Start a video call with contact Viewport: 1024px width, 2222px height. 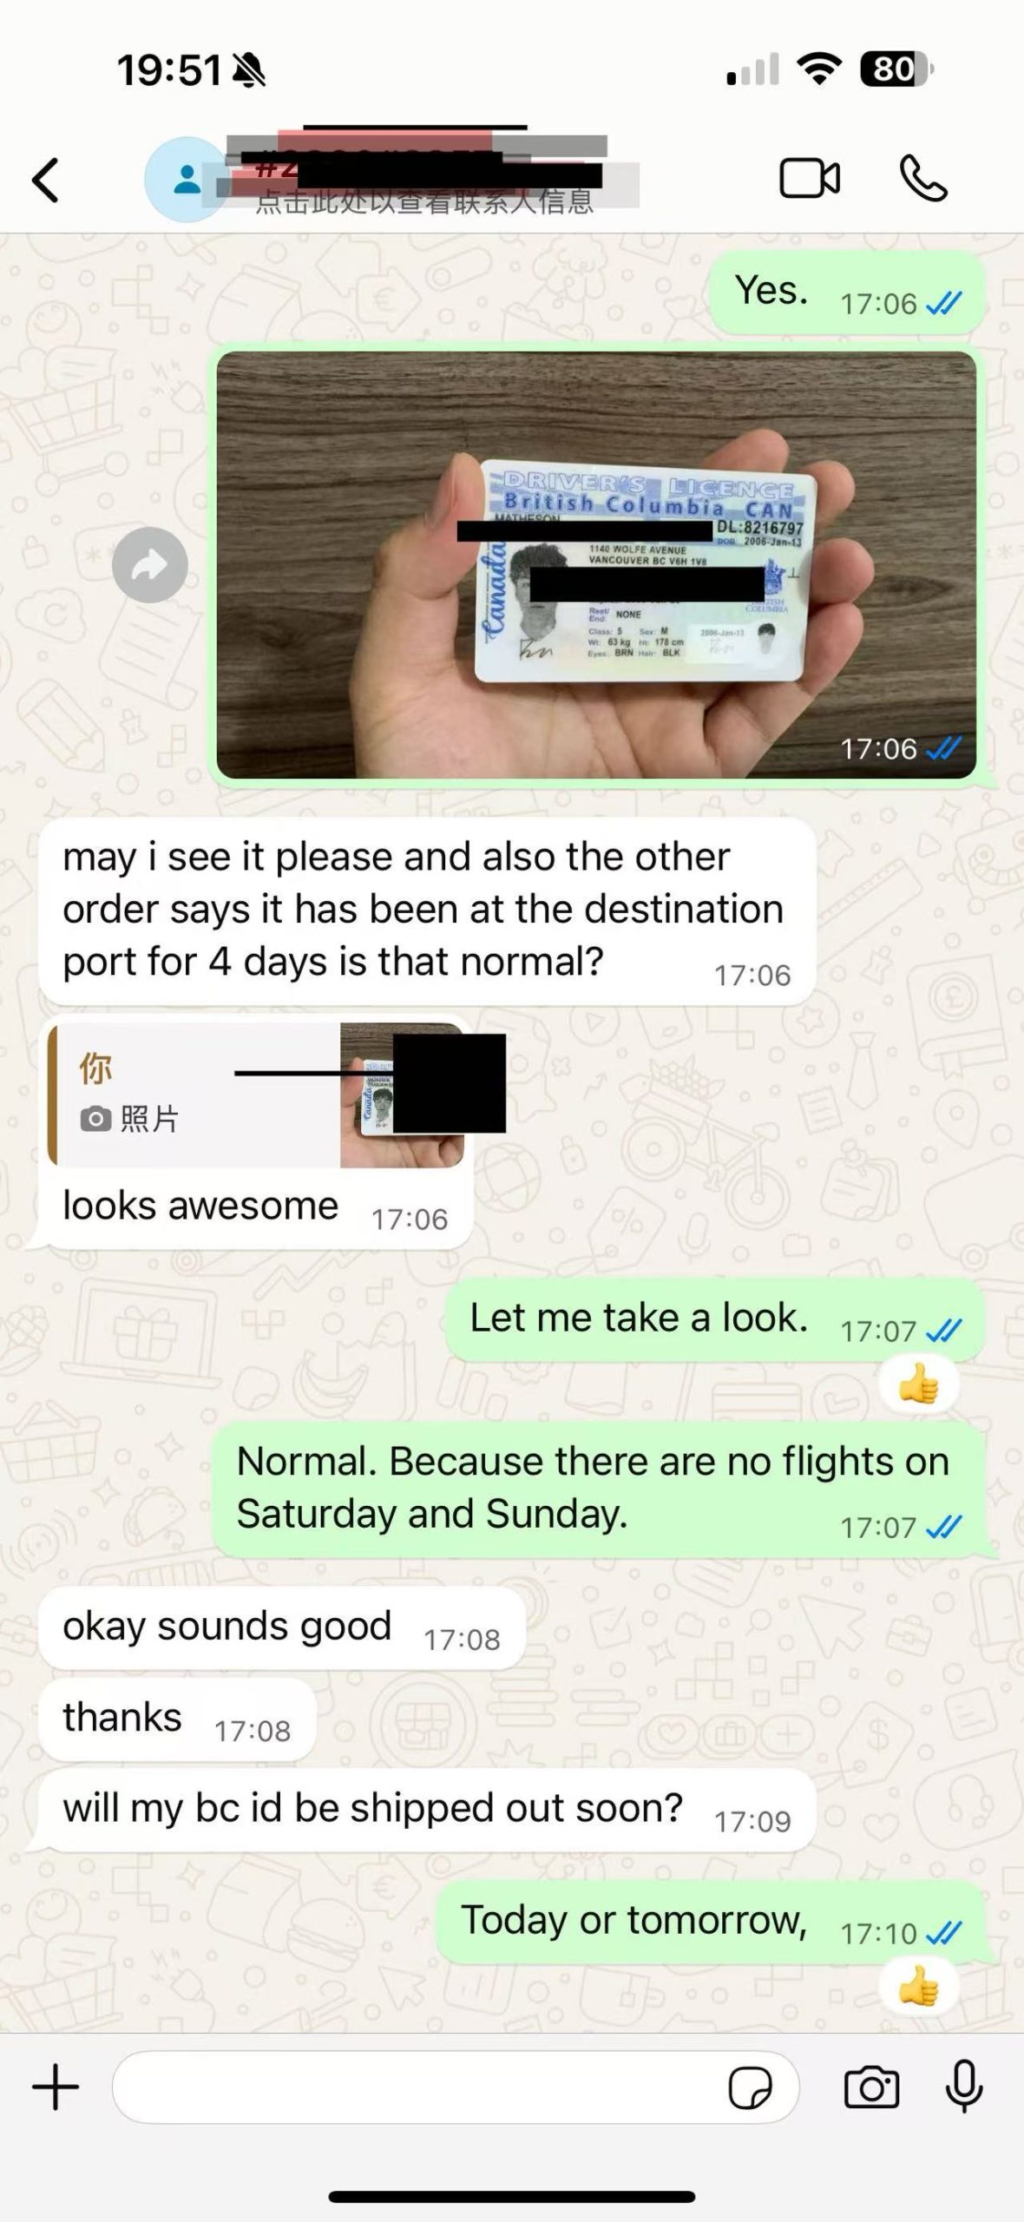pos(810,179)
